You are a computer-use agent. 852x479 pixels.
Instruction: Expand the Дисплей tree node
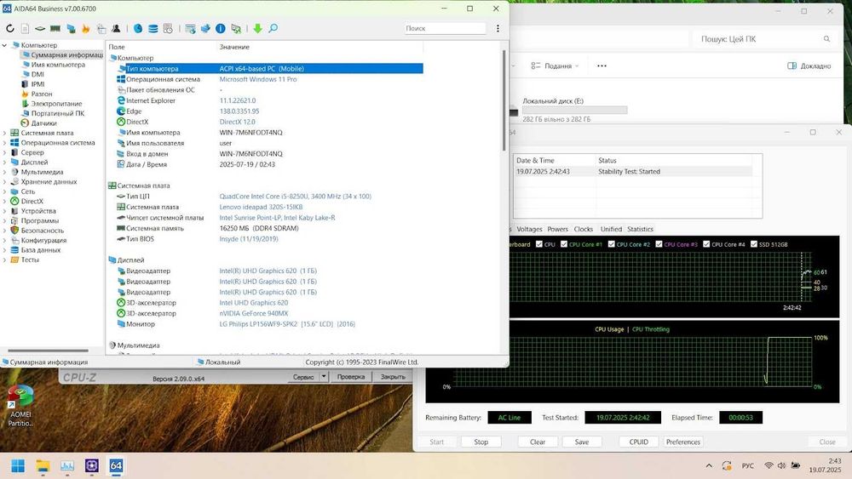[x=5, y=163]
